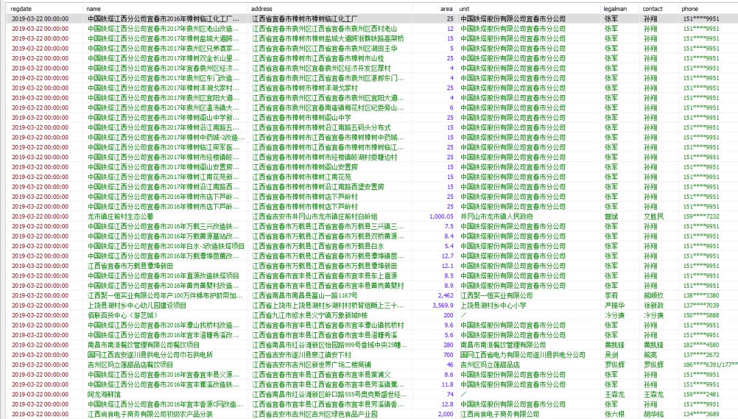Select the area value 74
Viewport: 738px width, 419px height.
coord(450,394)
